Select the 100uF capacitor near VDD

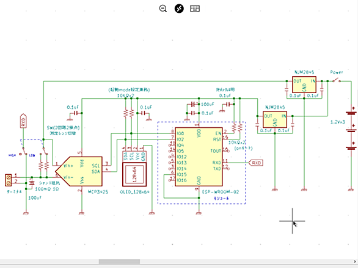[x=193, y=104]
